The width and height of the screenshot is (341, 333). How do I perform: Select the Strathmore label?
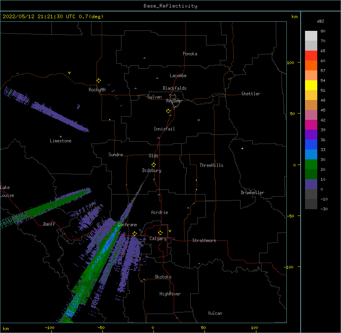coord(204,240)
